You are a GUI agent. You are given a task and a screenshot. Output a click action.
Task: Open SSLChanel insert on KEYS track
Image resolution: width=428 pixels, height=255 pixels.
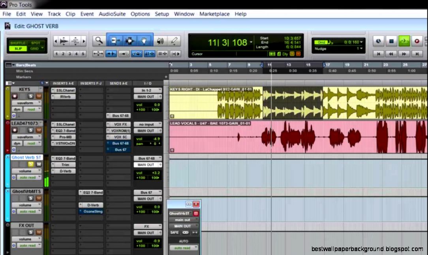tap(64, 90)
